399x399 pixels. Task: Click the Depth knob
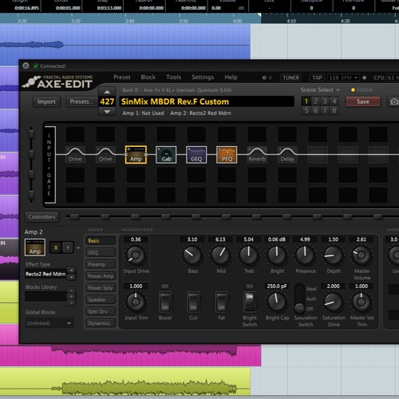[333, 255]
